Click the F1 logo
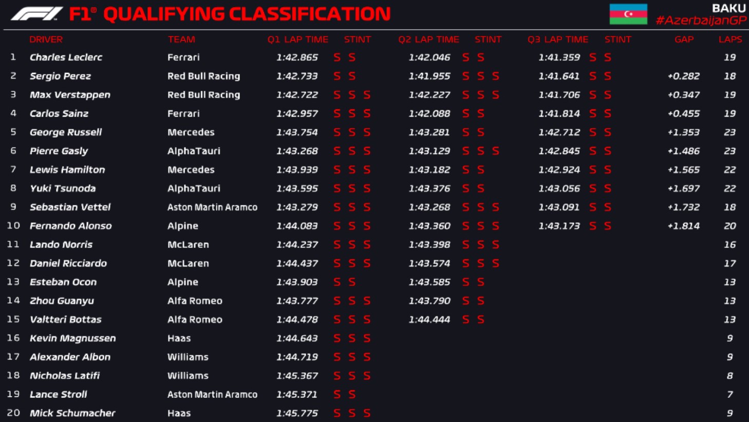This screenshot has height=422, width=749. point(37,14)
